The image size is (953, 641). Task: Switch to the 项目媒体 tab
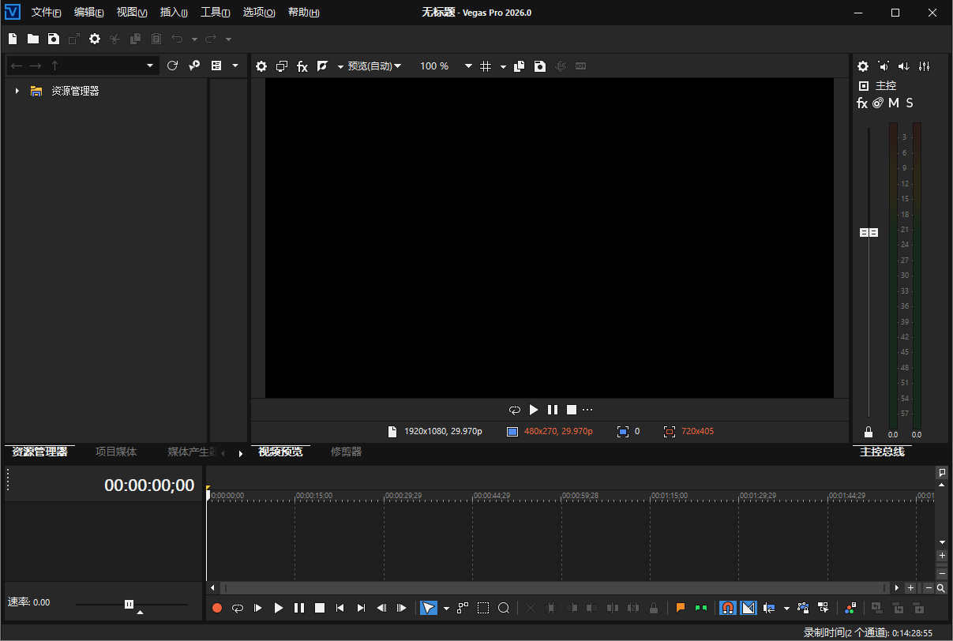click(116, 452)
